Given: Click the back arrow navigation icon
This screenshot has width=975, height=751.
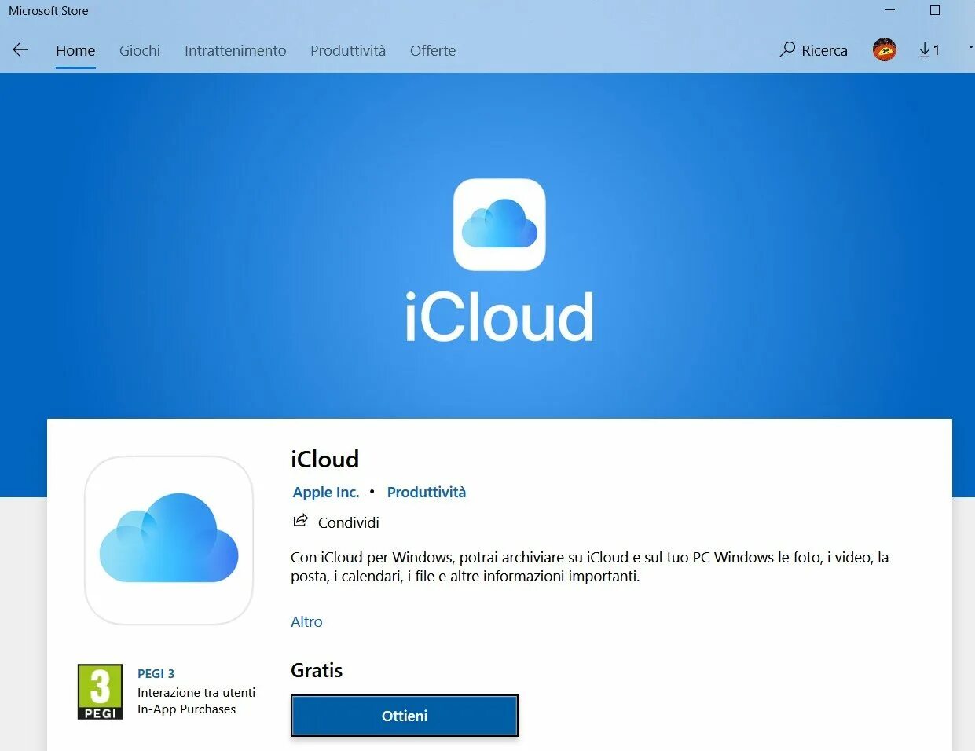Looking at the screenshot, I should coord(20,49).
